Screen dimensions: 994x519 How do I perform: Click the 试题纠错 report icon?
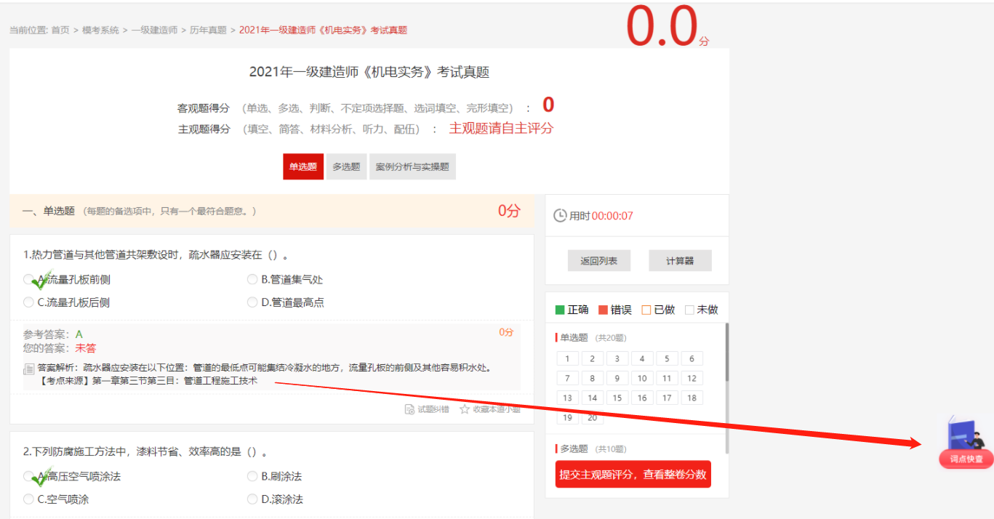click(x=409, y=409)
